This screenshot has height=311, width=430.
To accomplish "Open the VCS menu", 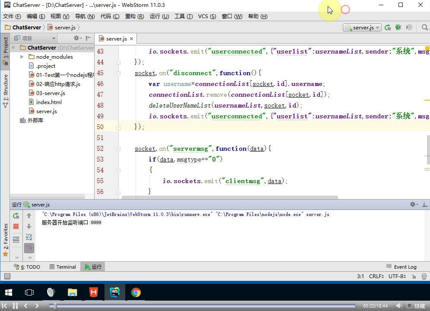I will click(207, 16).
